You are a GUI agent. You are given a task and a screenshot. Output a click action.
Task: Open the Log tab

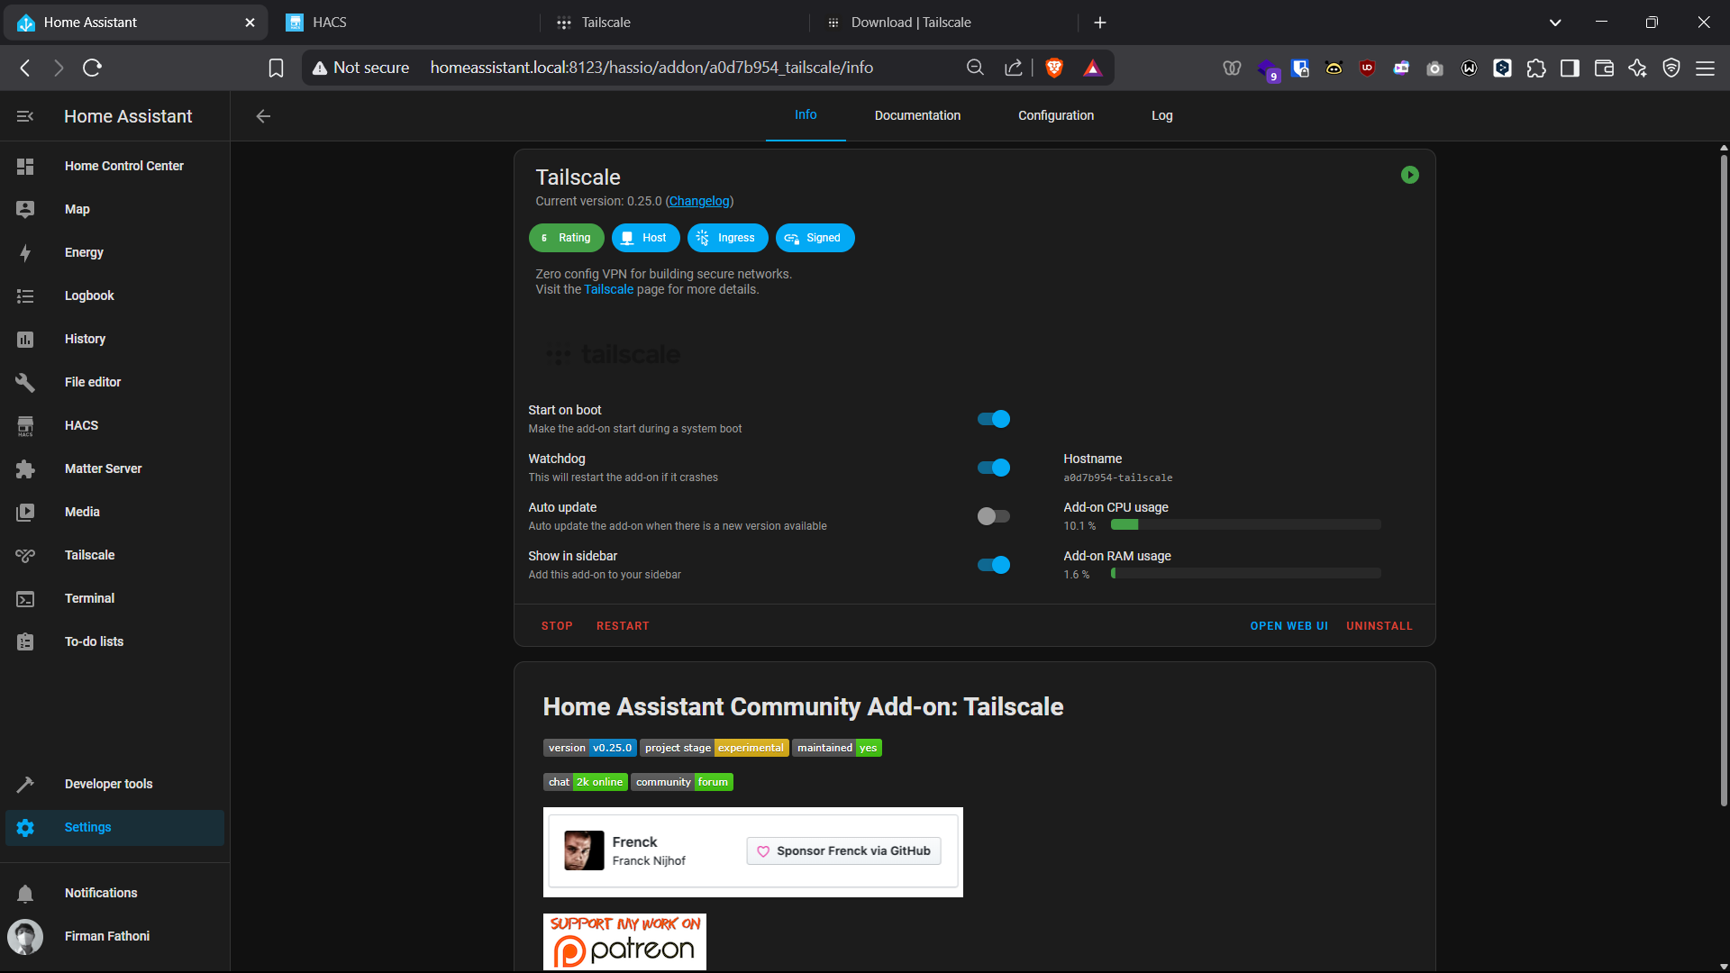1161,115
